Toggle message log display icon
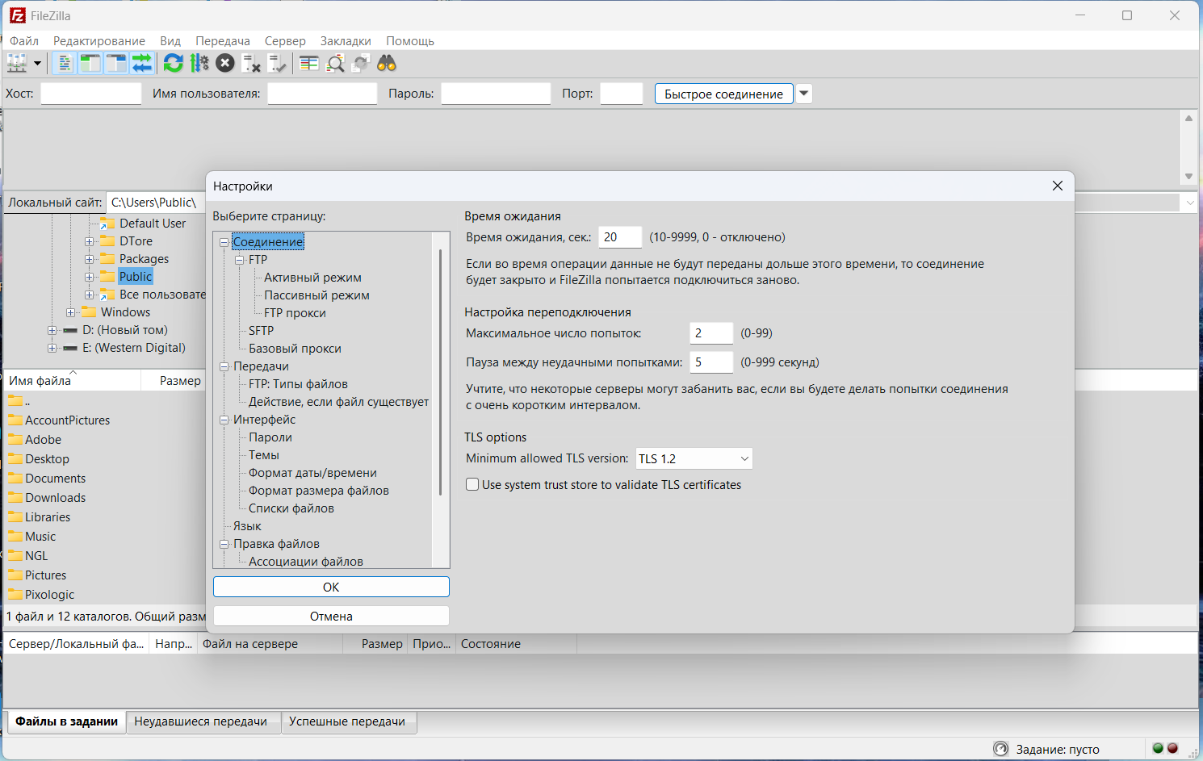The image size is (1203, 761). tap(65, 63)
